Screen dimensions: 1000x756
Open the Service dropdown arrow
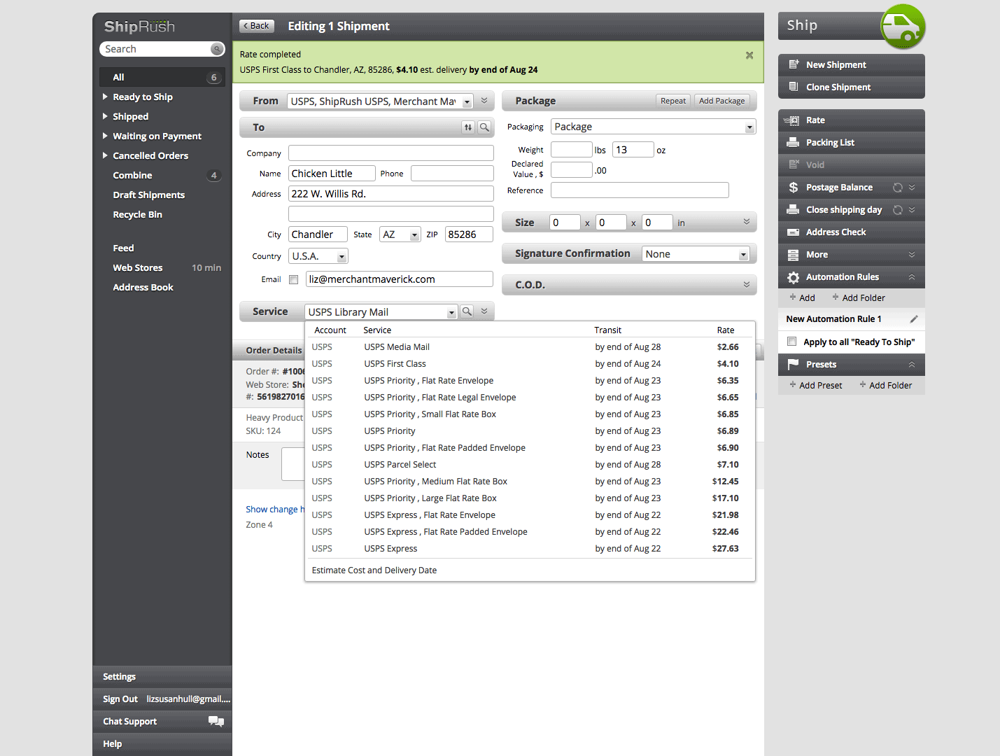point(451,312)
